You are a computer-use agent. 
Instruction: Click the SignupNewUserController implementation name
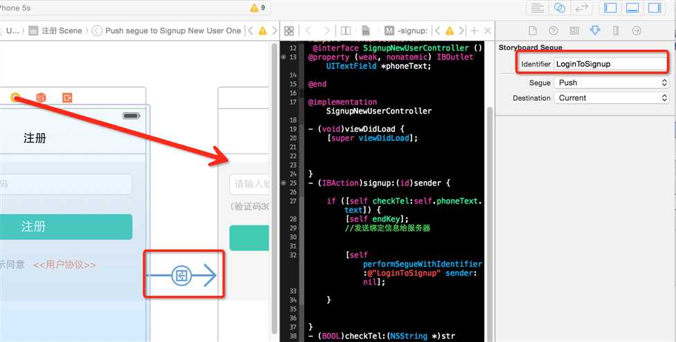point(379,111)
